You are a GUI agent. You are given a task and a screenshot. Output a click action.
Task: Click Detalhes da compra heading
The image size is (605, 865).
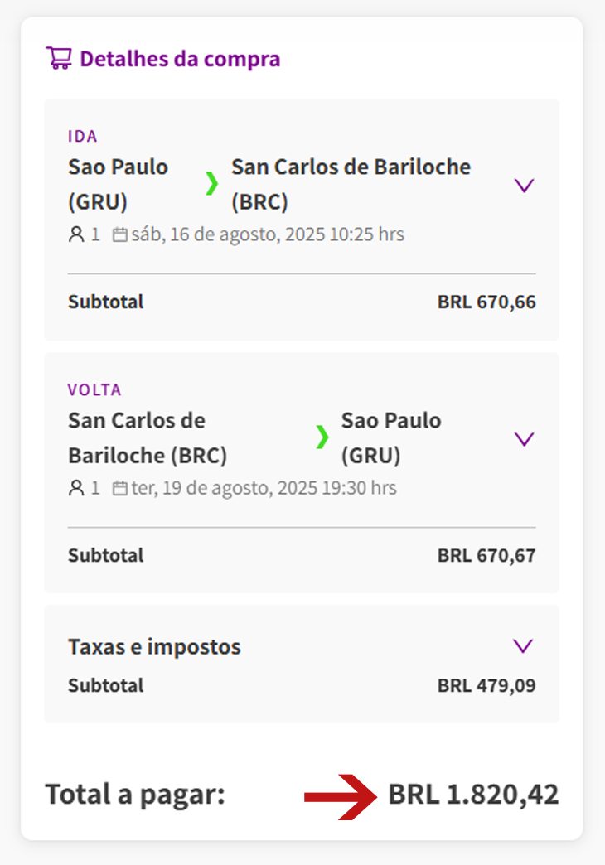(x=180, y=59)
